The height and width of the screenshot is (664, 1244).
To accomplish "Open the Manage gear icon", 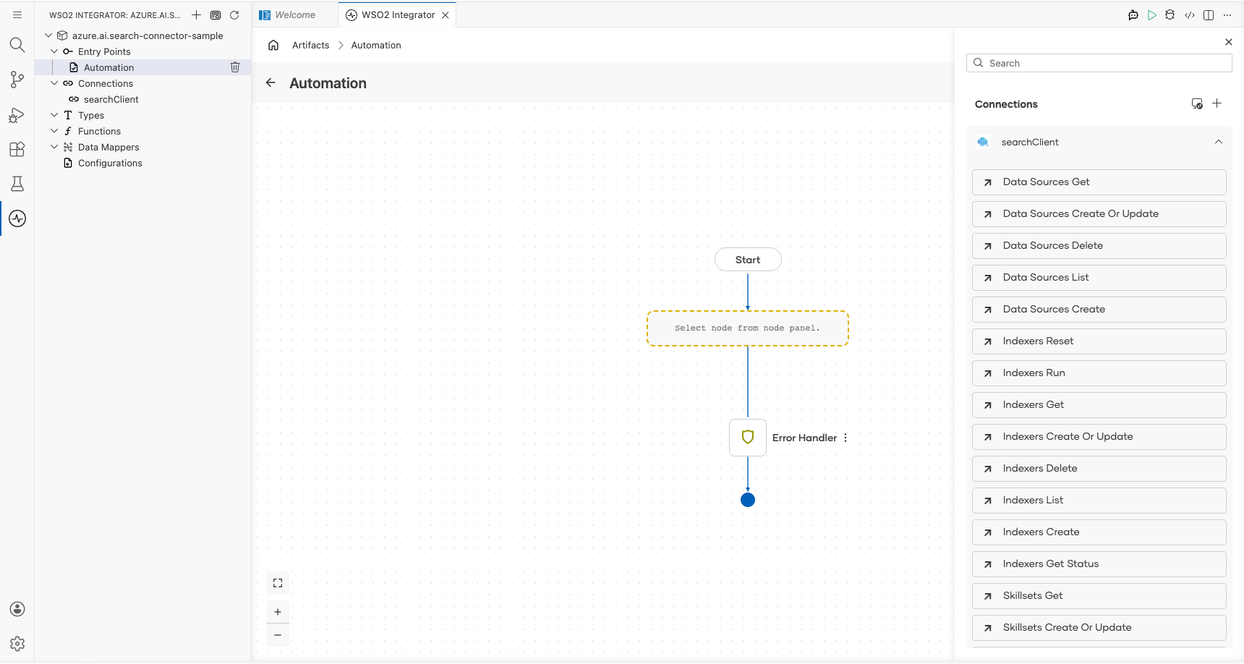I will pos(17,644).
